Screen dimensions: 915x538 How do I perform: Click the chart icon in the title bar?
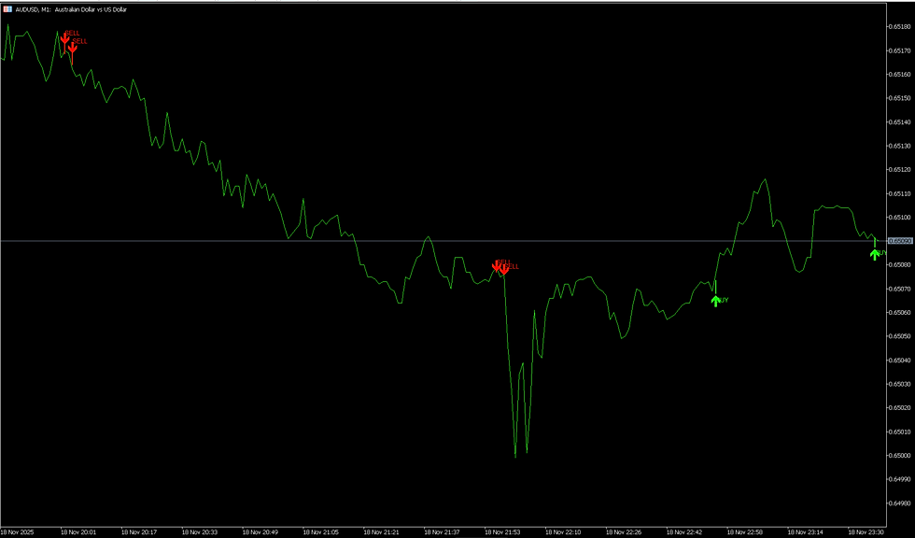click(x=9, y=9)
